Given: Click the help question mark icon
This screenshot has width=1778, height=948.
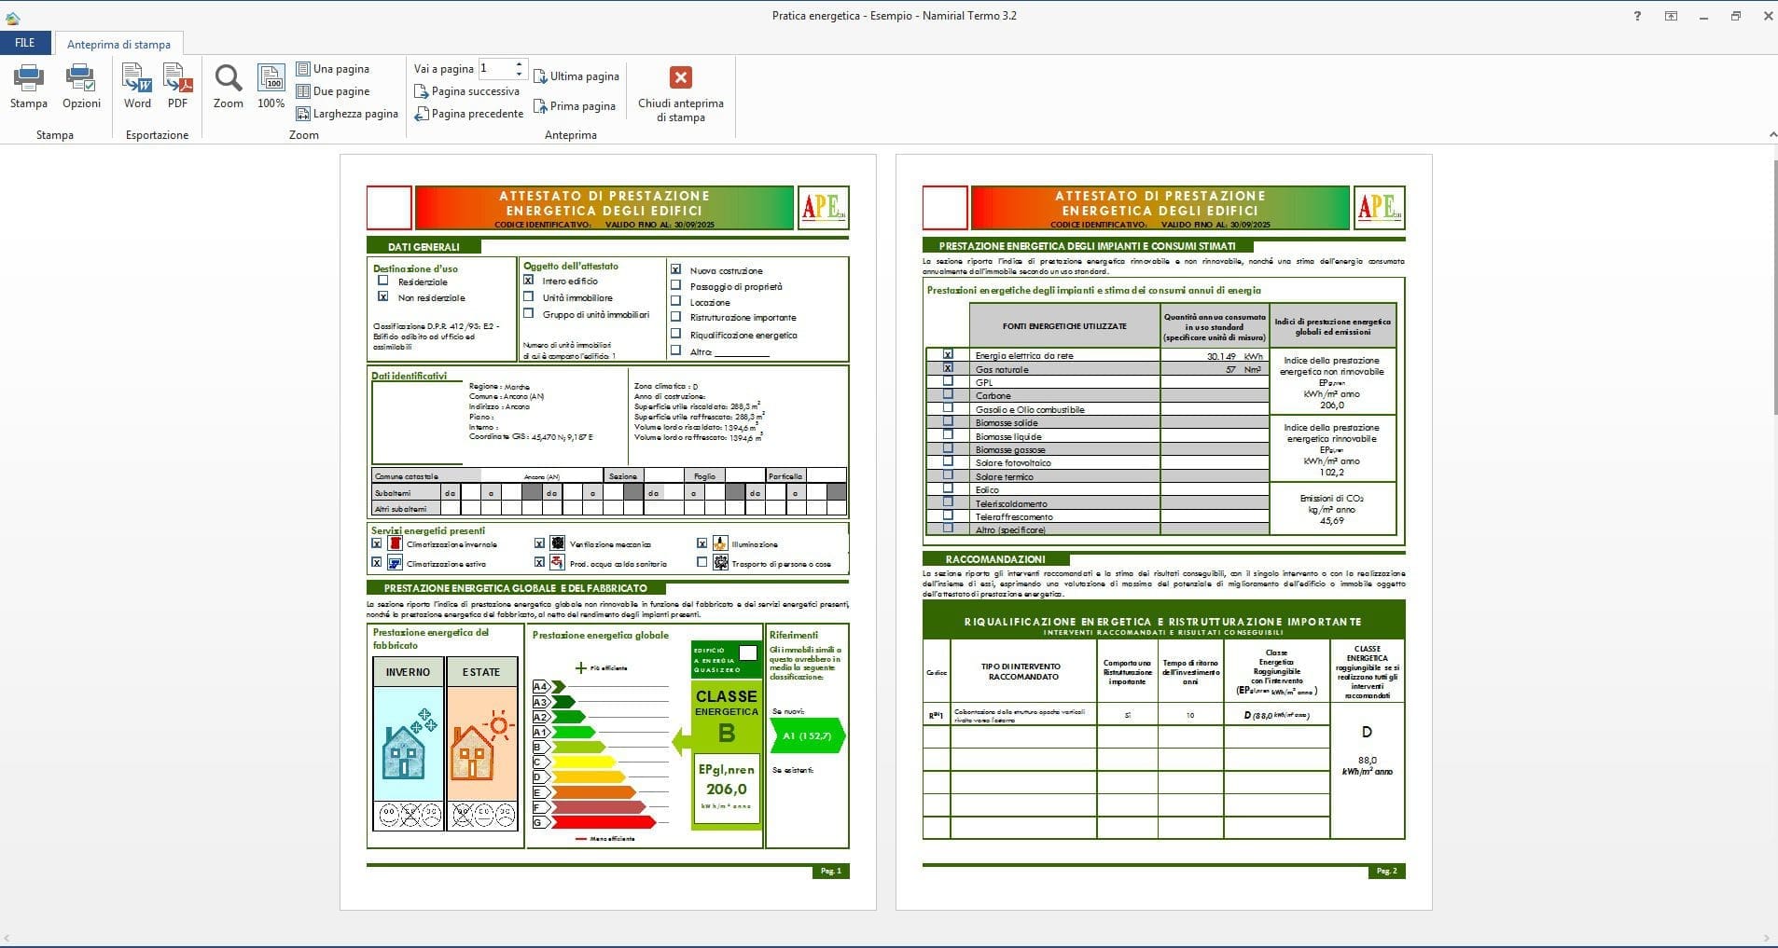Looking at the screenshot, I should click(x=1637, y=16).
